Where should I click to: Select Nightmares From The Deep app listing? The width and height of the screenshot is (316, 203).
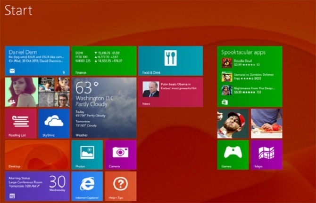tap(249, 90)
